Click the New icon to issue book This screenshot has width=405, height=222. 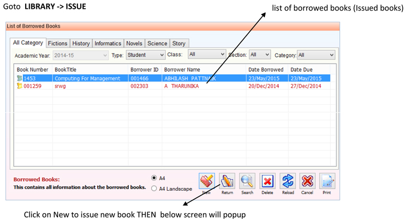206,181
